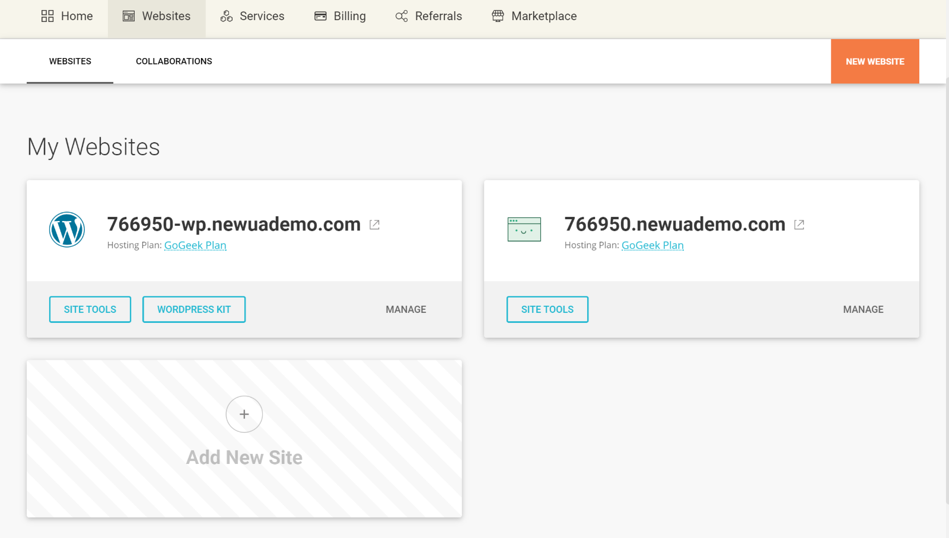
Task: Open GoGeek Plan link for 766950-wp site
Action: (195, 245)
